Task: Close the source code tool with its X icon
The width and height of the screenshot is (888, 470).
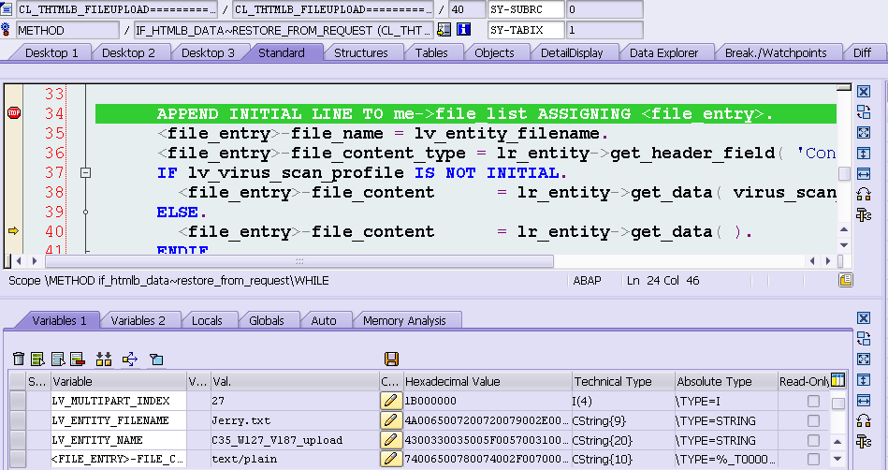Action: pyautogui.click(x=863, y=92)
